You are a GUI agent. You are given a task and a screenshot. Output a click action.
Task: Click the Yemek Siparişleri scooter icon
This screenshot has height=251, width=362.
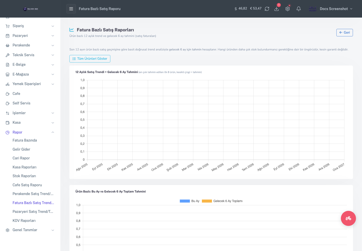(8, 84)
